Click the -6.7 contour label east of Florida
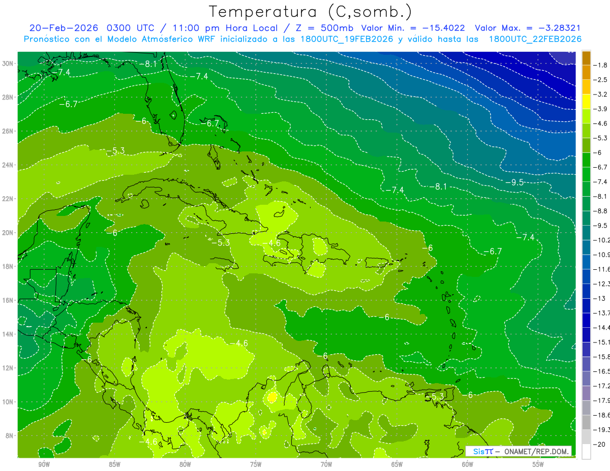610x471 pixels. 209,123
